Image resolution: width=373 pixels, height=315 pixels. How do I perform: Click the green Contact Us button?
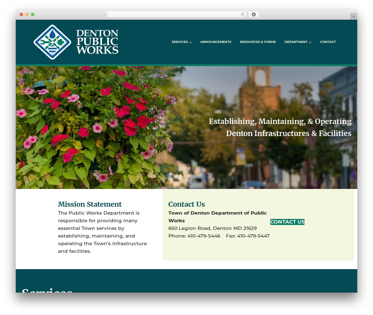point(287,222)
